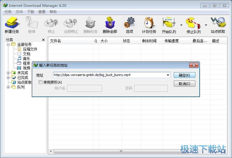The width and height of the screenshot is (232, 158).
Task: Open the address history dropdown arrow
Action: click(168, 75)
